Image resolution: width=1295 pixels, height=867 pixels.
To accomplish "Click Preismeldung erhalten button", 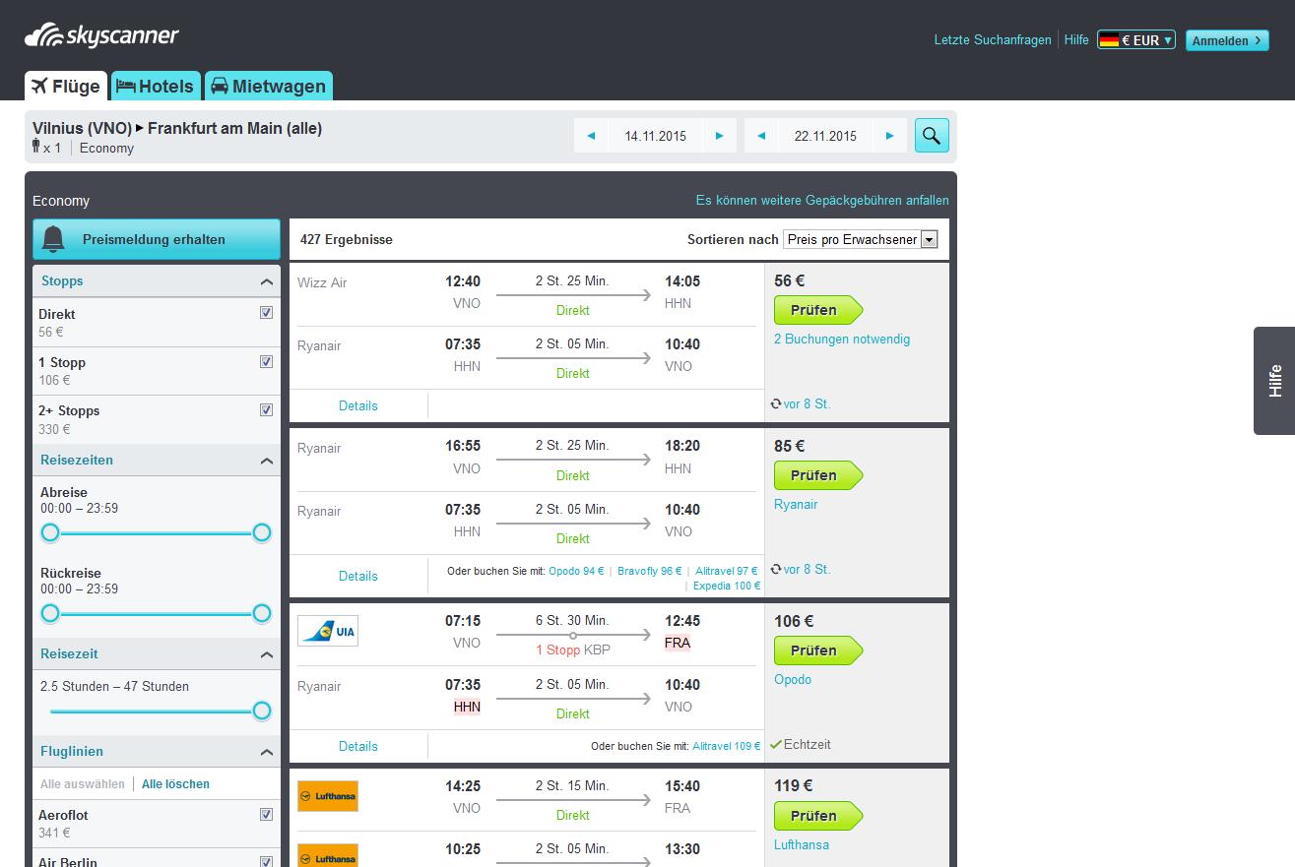I will pos(157,239).
